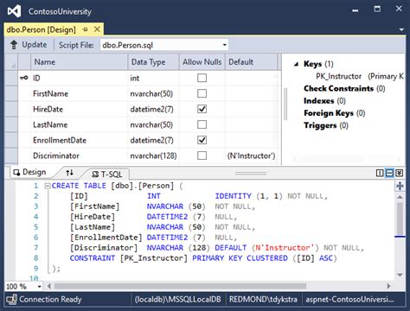Open the 100 % zoom dropdown

click(x=39, y=286)
